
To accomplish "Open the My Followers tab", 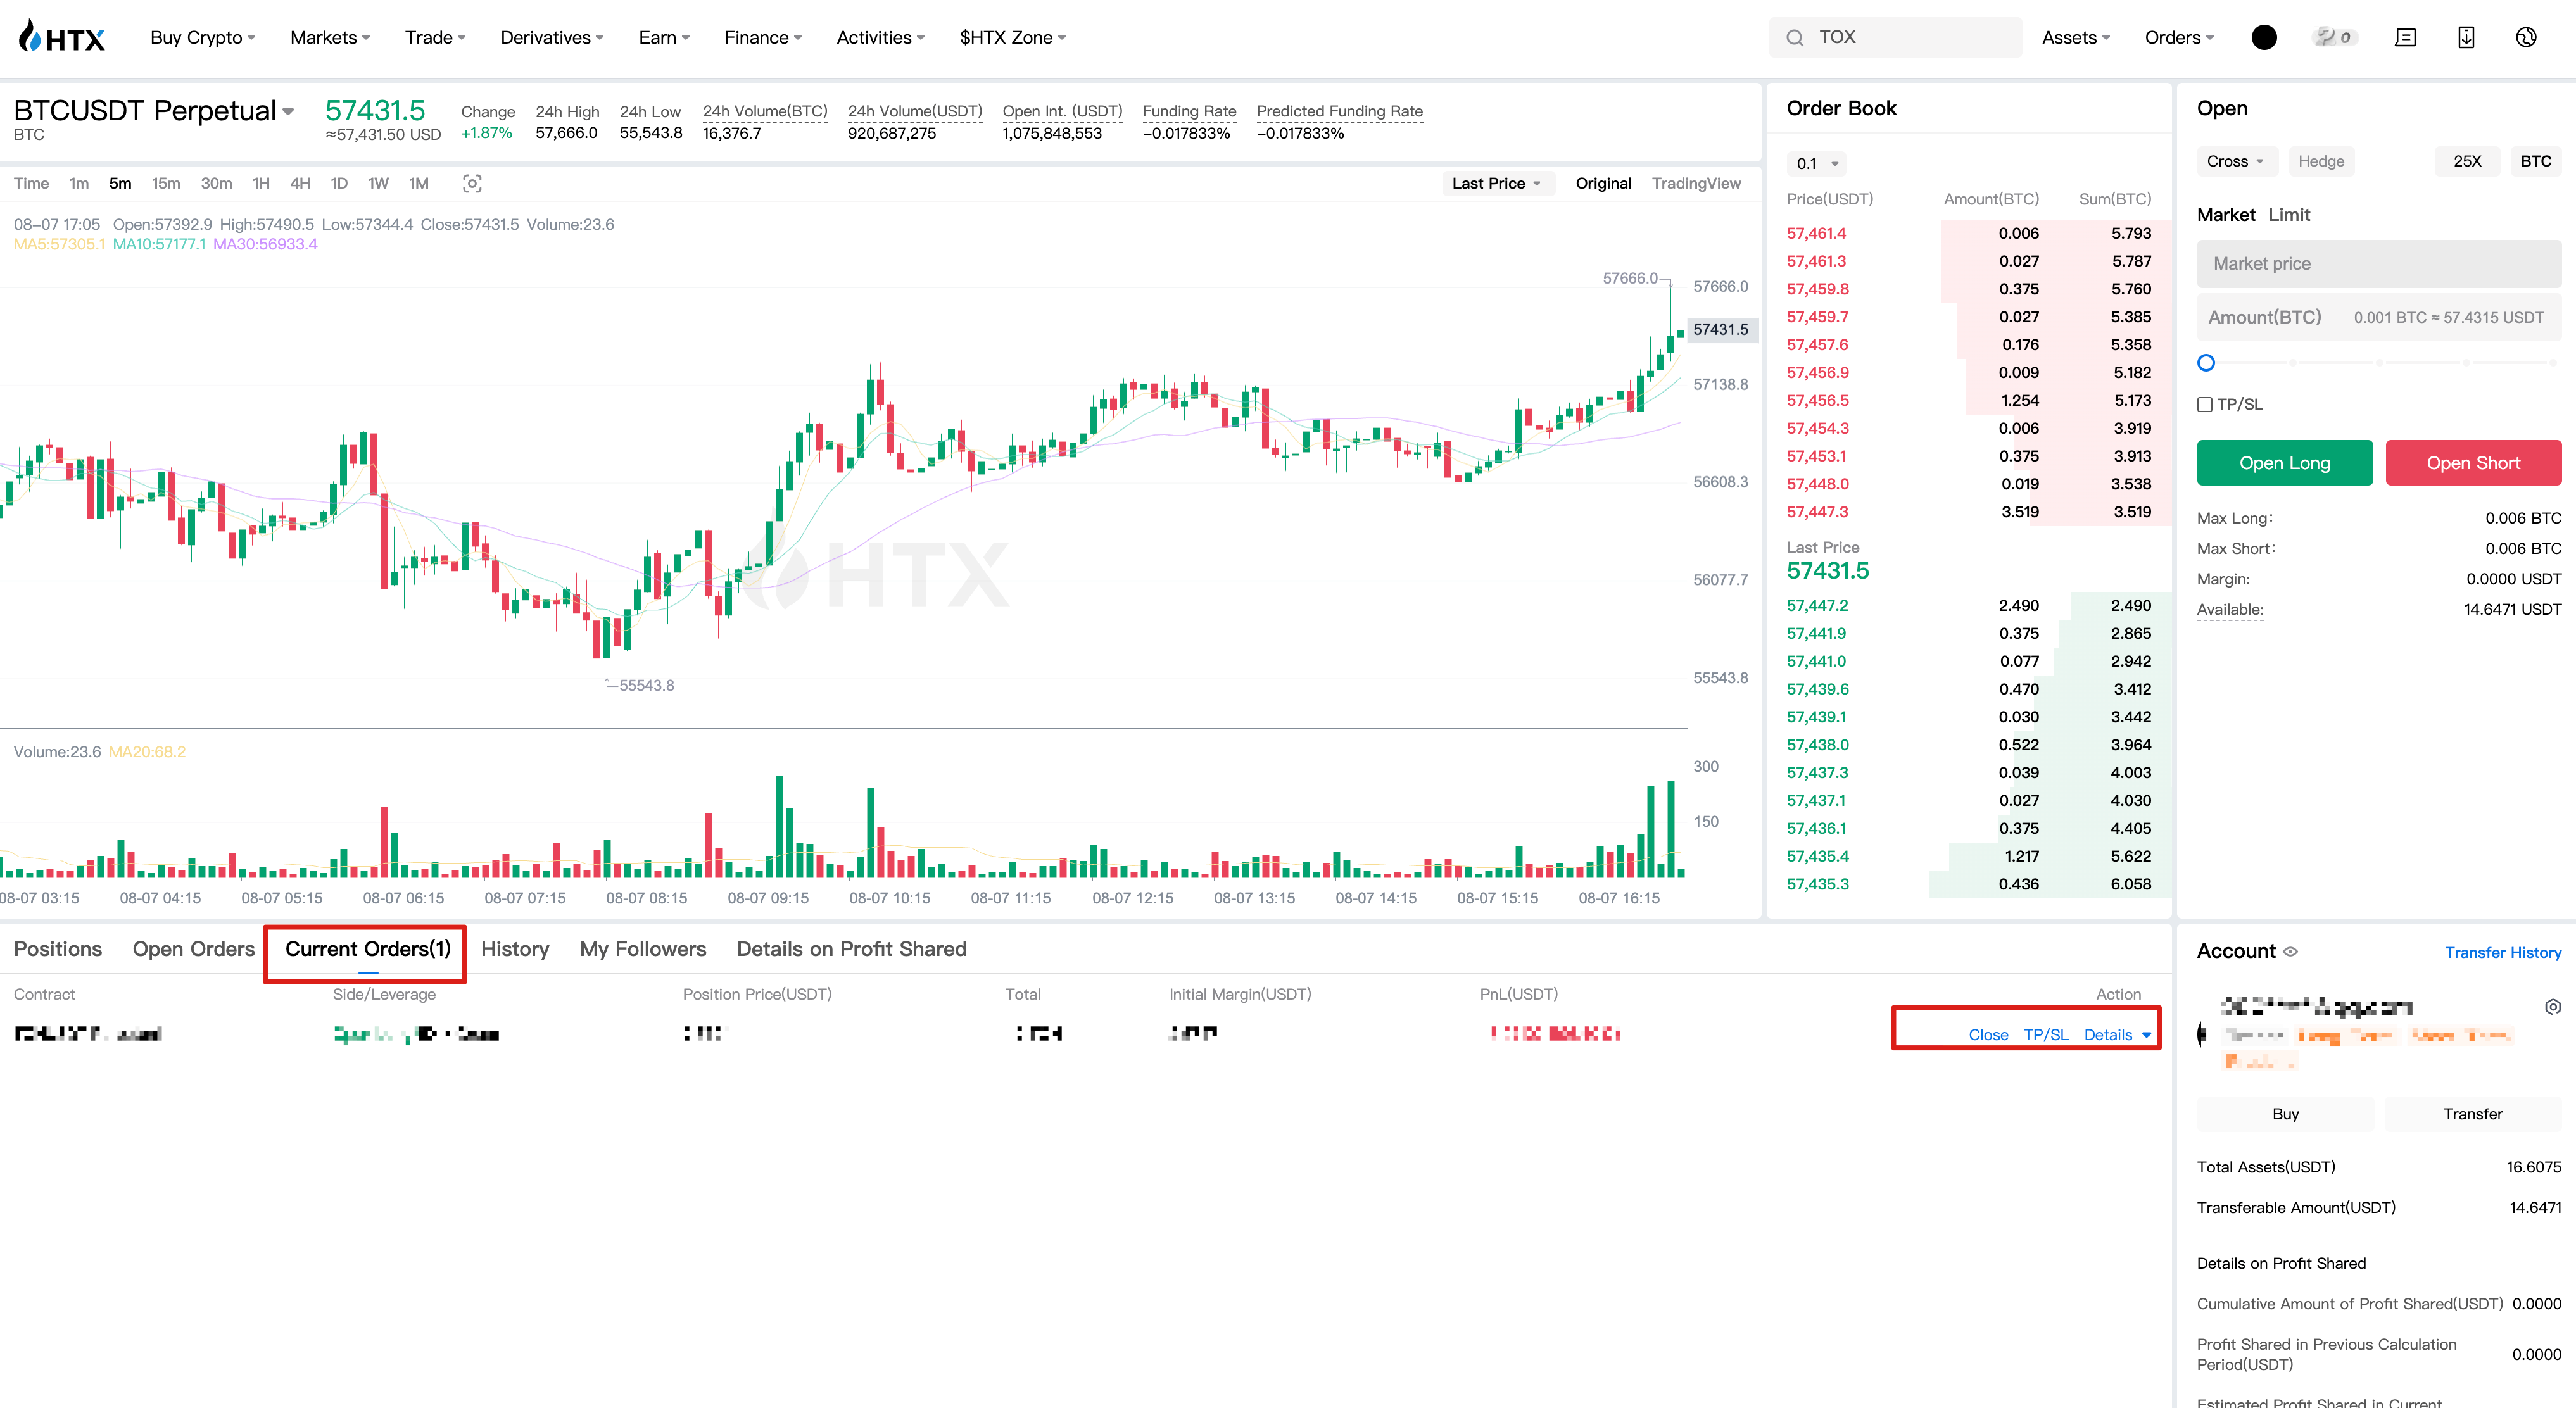I will 643,948.
